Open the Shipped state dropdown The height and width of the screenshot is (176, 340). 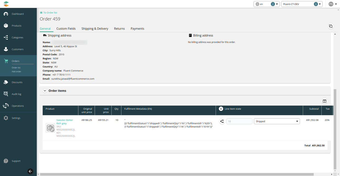(x=277, y=121)
